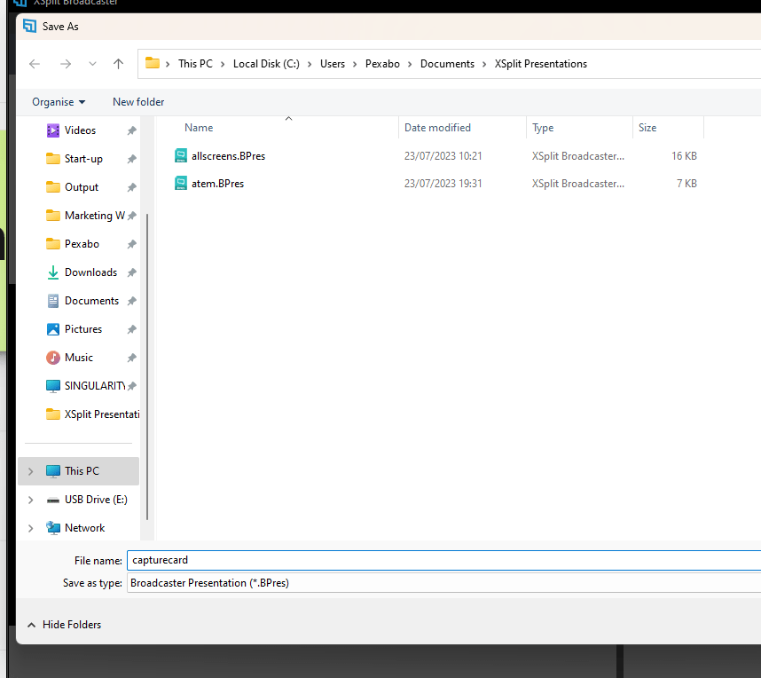761x678 pixels.
Task: Select the allscreens.BPres file
Action: pyautogui.click(x=228, y=156)
